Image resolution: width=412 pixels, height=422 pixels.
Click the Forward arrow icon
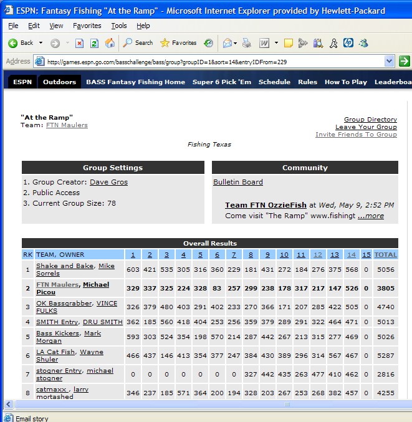pyautogui.click(x=55, y=43)
